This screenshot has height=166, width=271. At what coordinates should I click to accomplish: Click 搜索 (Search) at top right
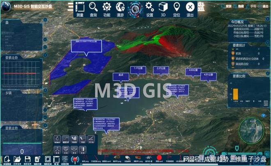point(228,6)
